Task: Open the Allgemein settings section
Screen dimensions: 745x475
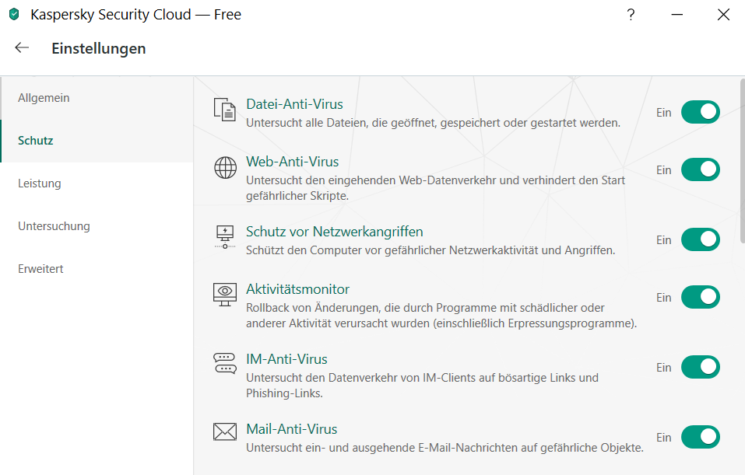Action: click(x=44, y=98)
